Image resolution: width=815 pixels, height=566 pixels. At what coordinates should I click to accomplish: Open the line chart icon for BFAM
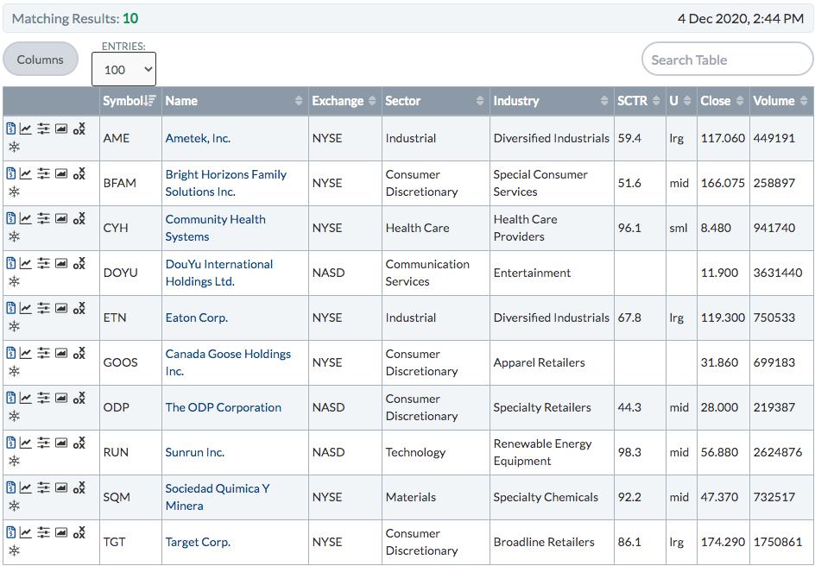tap(26, 173)
